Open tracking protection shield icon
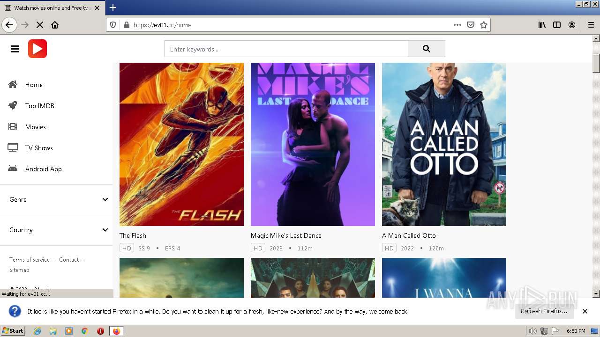 (x=113, y=25)
